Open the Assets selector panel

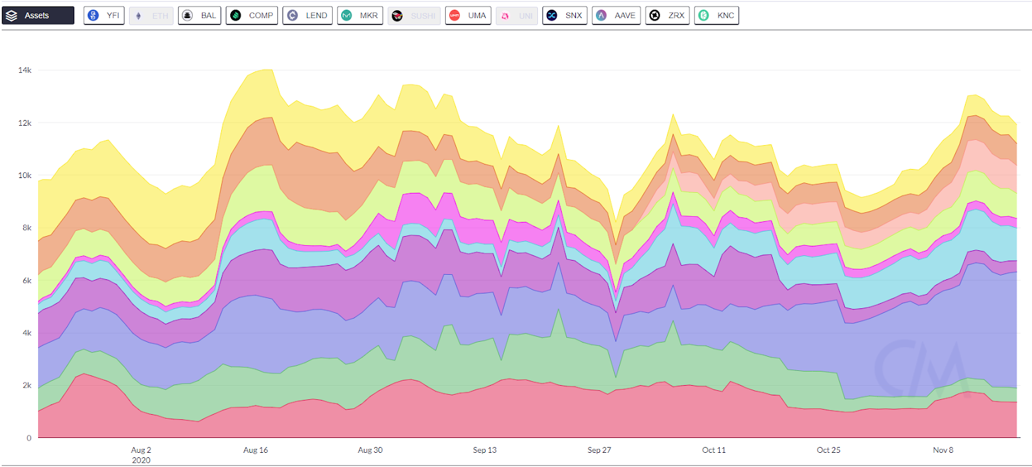click(38, 15)
